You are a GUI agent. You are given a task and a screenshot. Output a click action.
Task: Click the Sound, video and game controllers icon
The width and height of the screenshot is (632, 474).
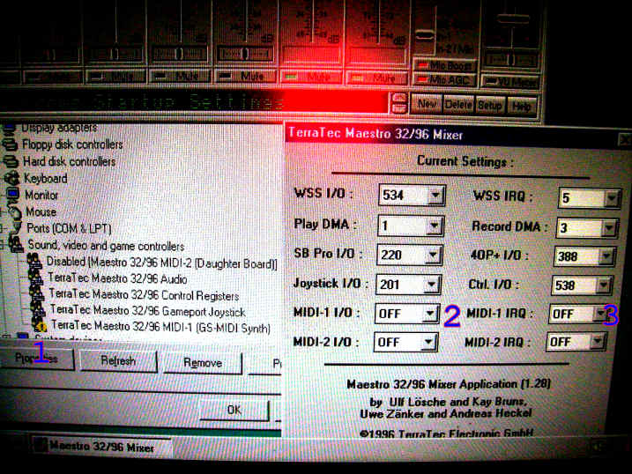[x=13, y=246]
